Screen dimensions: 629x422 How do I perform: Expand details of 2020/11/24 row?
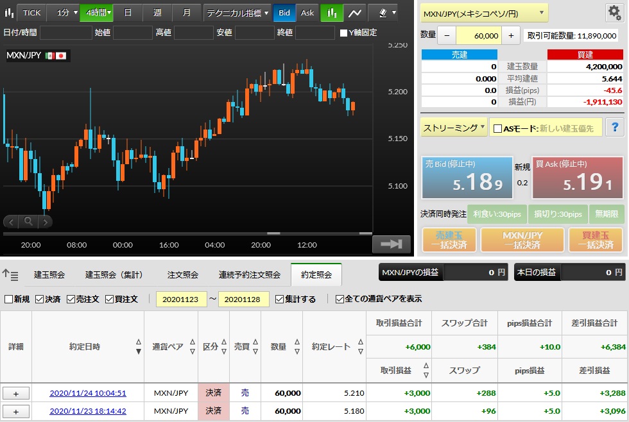[16, 393]
